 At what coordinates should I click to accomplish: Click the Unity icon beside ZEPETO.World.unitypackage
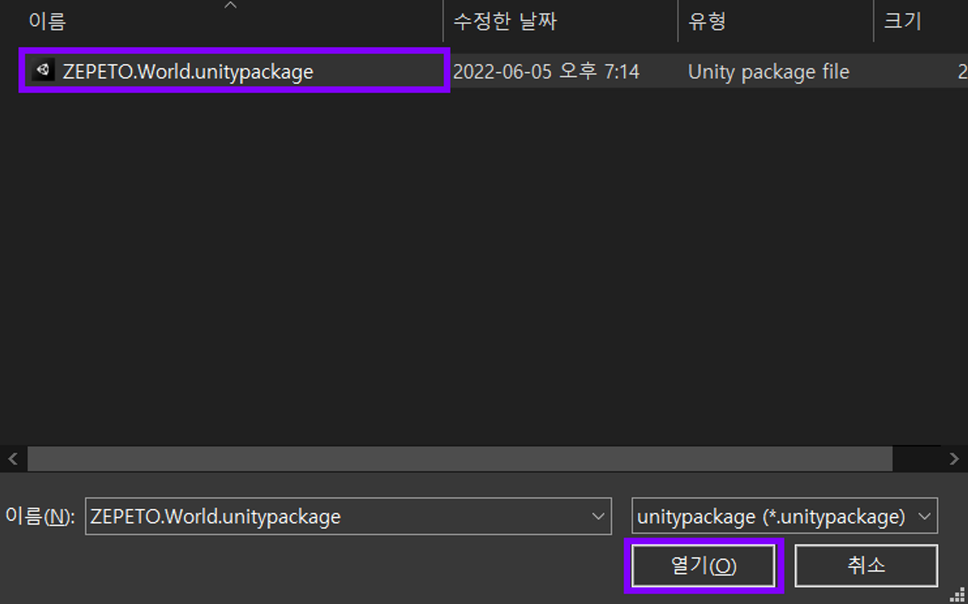coord(43,70)
